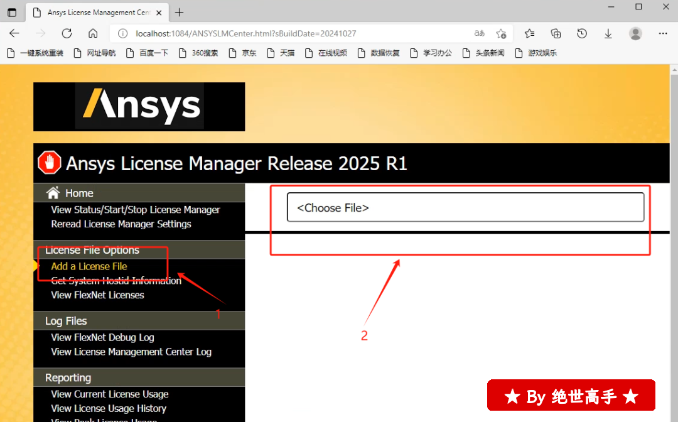Click the page Refresh icon

point(67,33)
